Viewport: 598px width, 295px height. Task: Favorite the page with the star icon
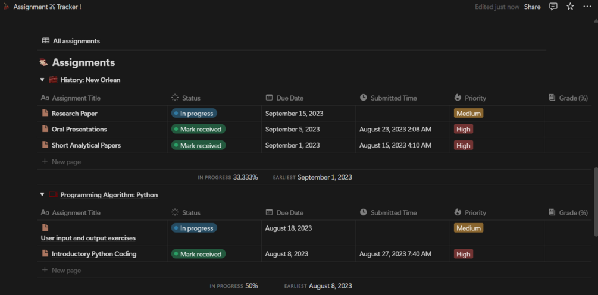click(570, 7)
